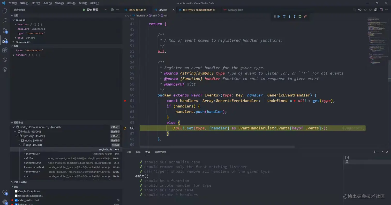Maximize the bottom panel with the up chevron
Image resolution: width=391 pixels, height=205 pixels.
tap(383, 152)
